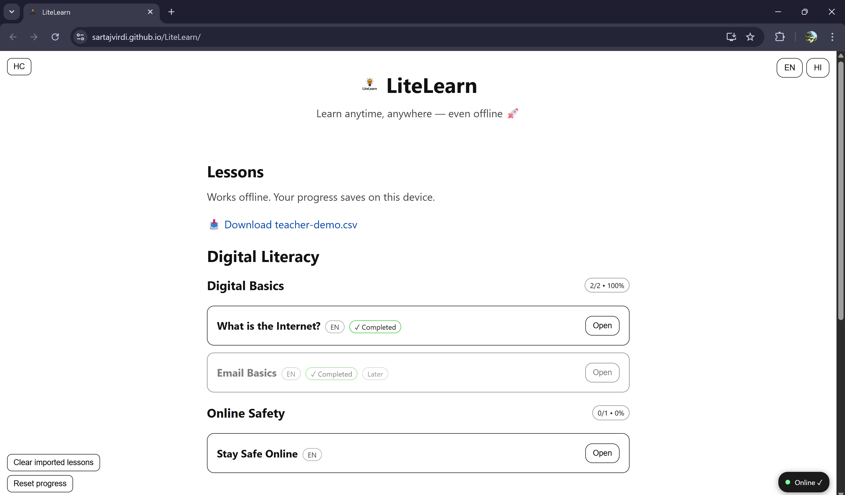The image size is (845, 495).
Task: Click the page vertical scrollbar thumb
Action: [x=840, y=191]
